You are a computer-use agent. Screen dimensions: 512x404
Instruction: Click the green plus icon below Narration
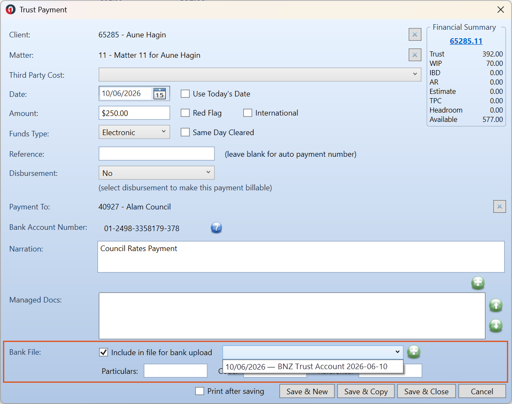tap(478, 283)
